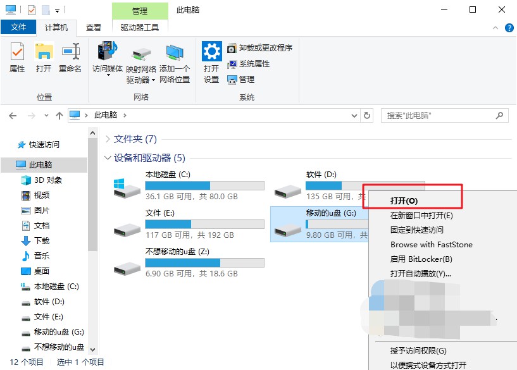The image size is (517, 370).
Task: Open the 访问媒体 (Access media) icon
Action: click(x=108, y=58)
